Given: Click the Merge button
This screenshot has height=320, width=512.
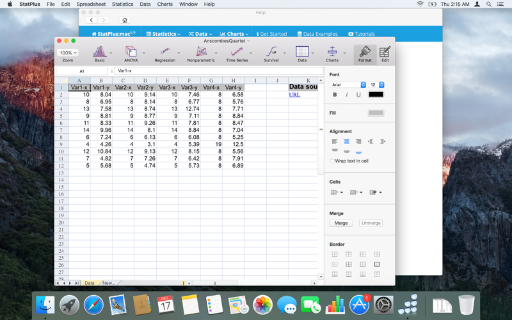Looking at the screenshot, I should click(x=341, y=223).
